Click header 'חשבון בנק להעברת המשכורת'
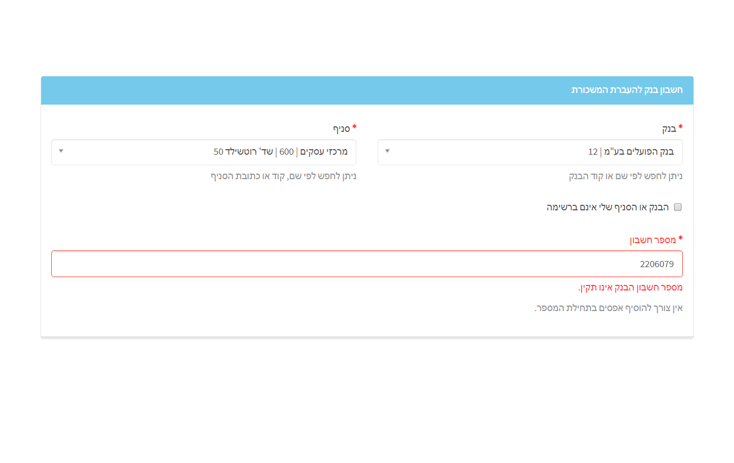 [627, 90]
